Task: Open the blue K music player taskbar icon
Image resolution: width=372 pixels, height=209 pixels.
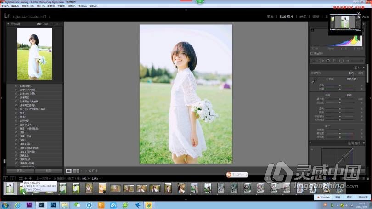Action: [x=89, y=205]
